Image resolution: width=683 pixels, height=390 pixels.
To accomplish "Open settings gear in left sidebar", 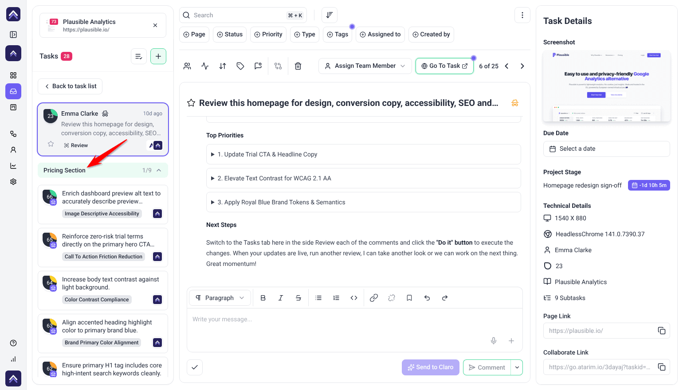I will (x=13, y=182).
